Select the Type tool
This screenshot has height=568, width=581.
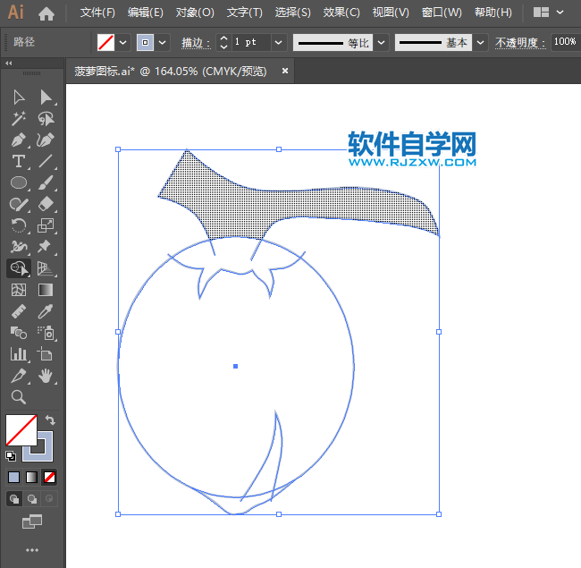[19, 161]
